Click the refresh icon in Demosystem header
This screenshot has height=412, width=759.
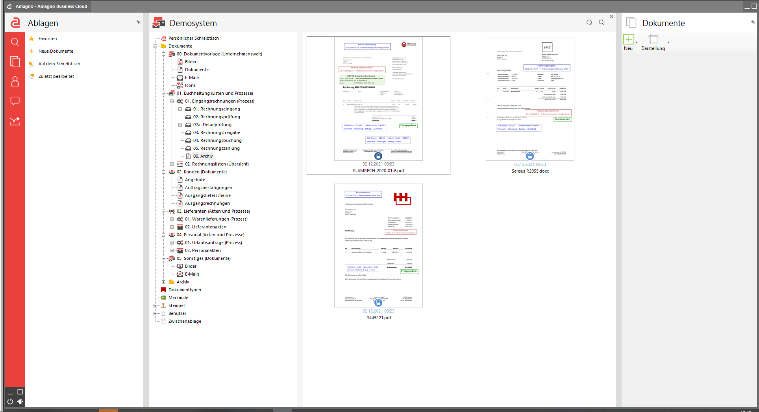tap(589, 23)
